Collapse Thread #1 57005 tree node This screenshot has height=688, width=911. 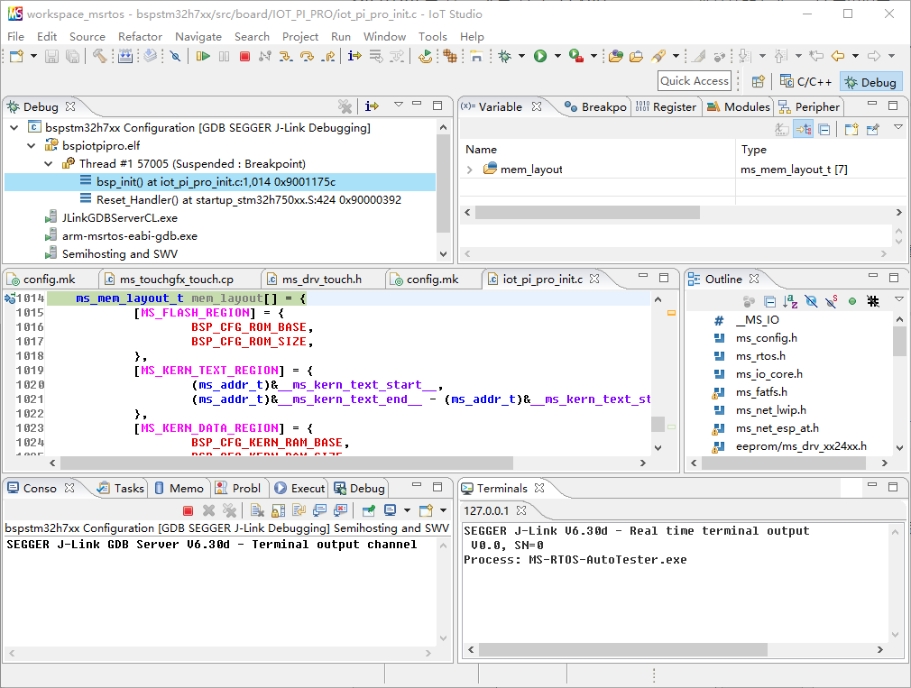pos(49,164)
